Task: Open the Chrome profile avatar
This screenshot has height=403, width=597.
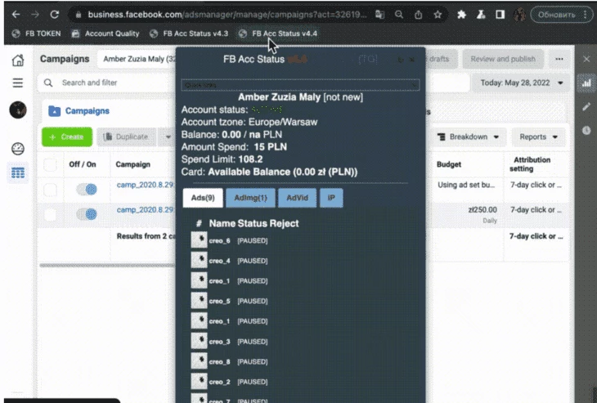Action: tap(519, 15)
